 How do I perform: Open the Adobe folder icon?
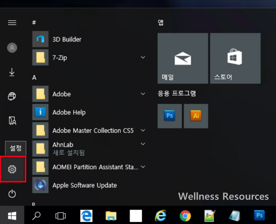point(40,94)
